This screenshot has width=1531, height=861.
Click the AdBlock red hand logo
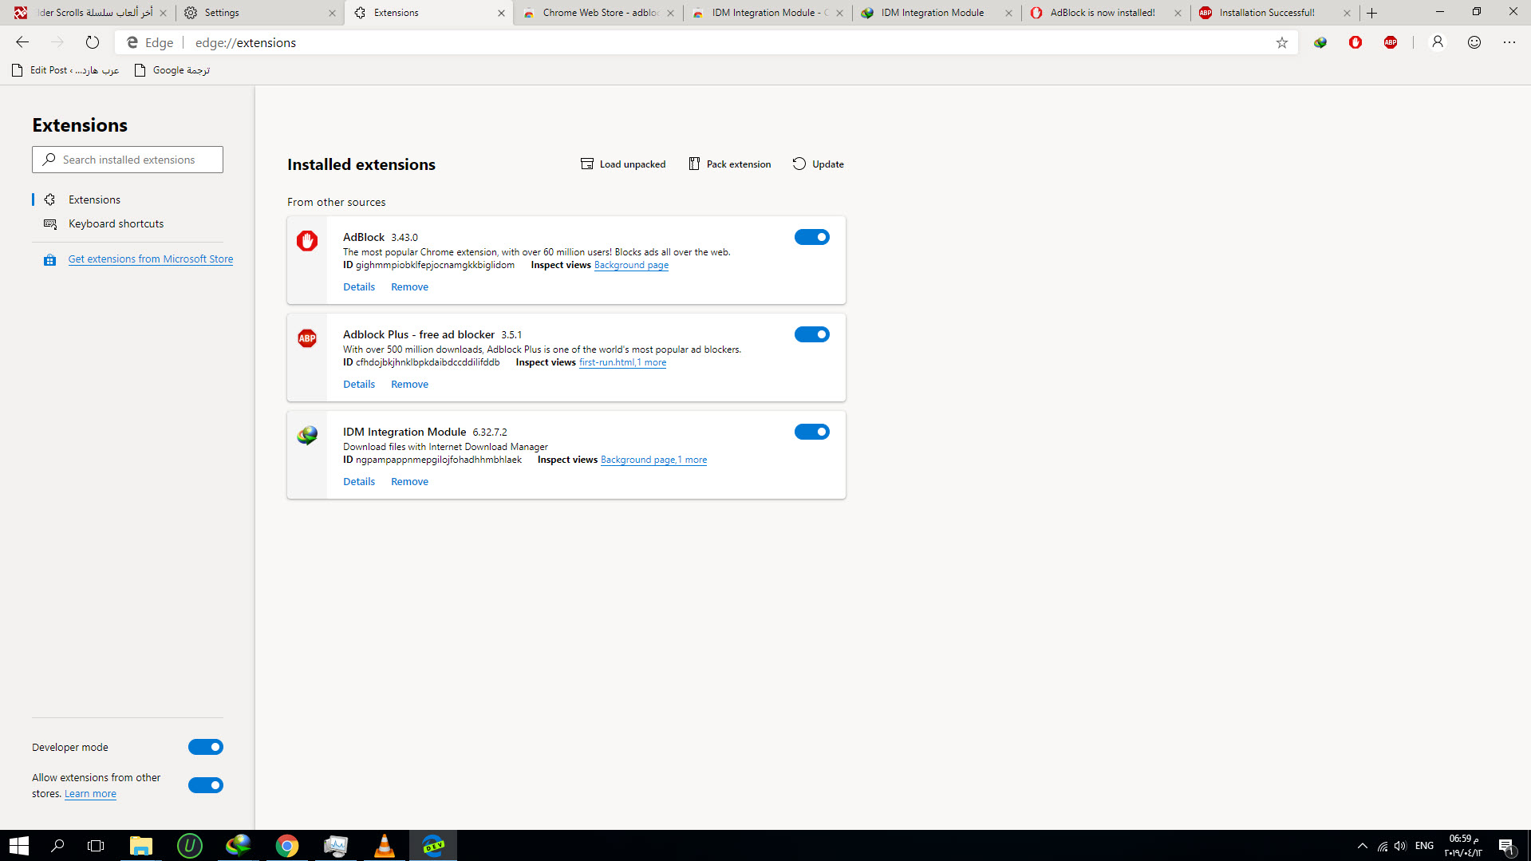coord(307,240)
